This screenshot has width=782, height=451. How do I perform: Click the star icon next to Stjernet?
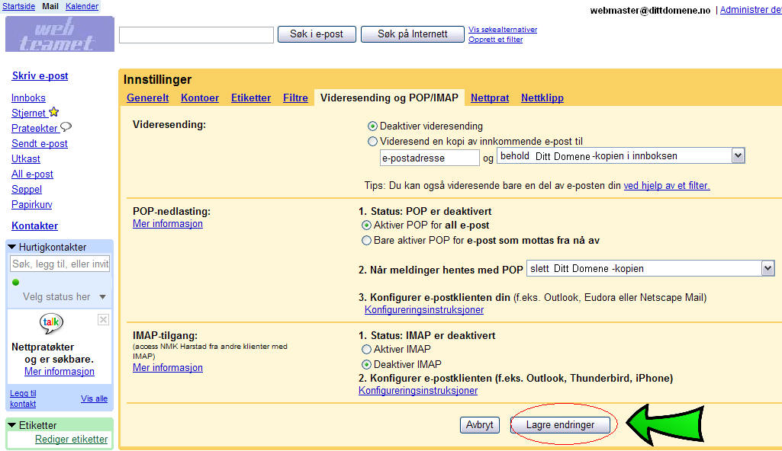54,112
